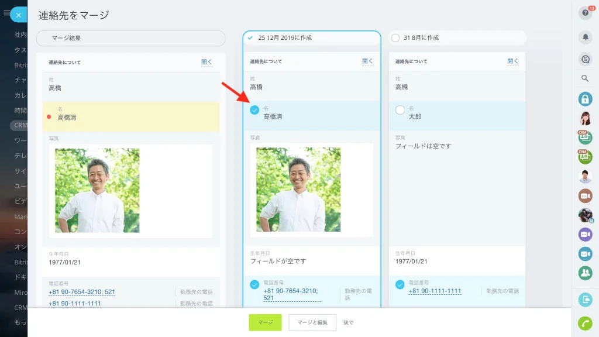Click the 後で link
Screen dimensions: 599x337
[x=349, y=322]
